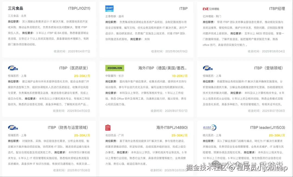The width and height of the screenshot is (293, 177).
Task: Open job 海外ITBP(J14890)
Action: tap(172, 128)
